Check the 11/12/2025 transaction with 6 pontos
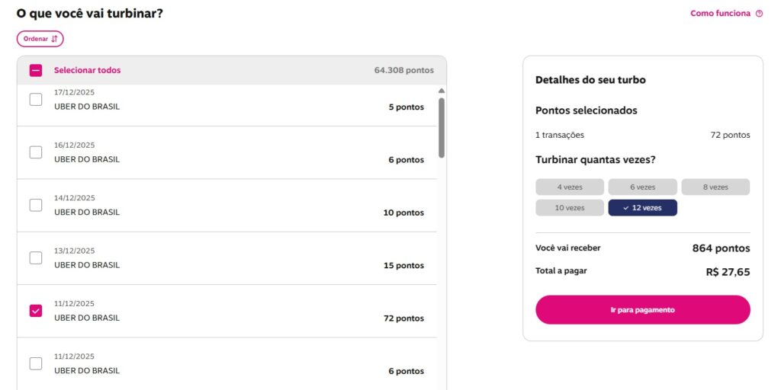The width and height of the screenshot is (781, 390). [x=36, y=363]
